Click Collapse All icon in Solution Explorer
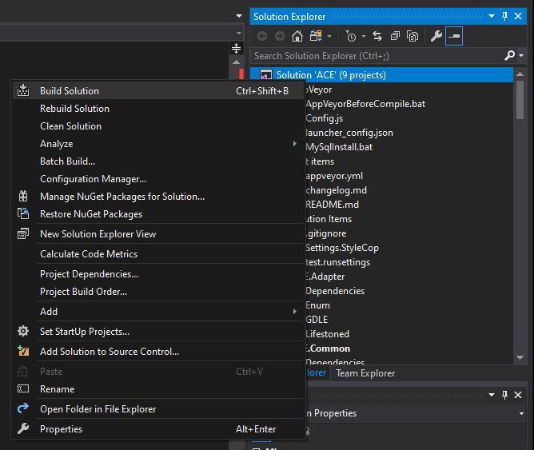Image resolution: width=534 pixels, height=450 pixels. [x=395, y=36]
